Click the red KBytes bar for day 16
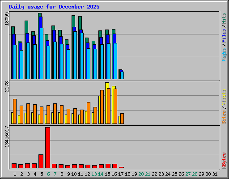Image resolution: width=229 pixels, height=179 pixels. tap(114, 166)
